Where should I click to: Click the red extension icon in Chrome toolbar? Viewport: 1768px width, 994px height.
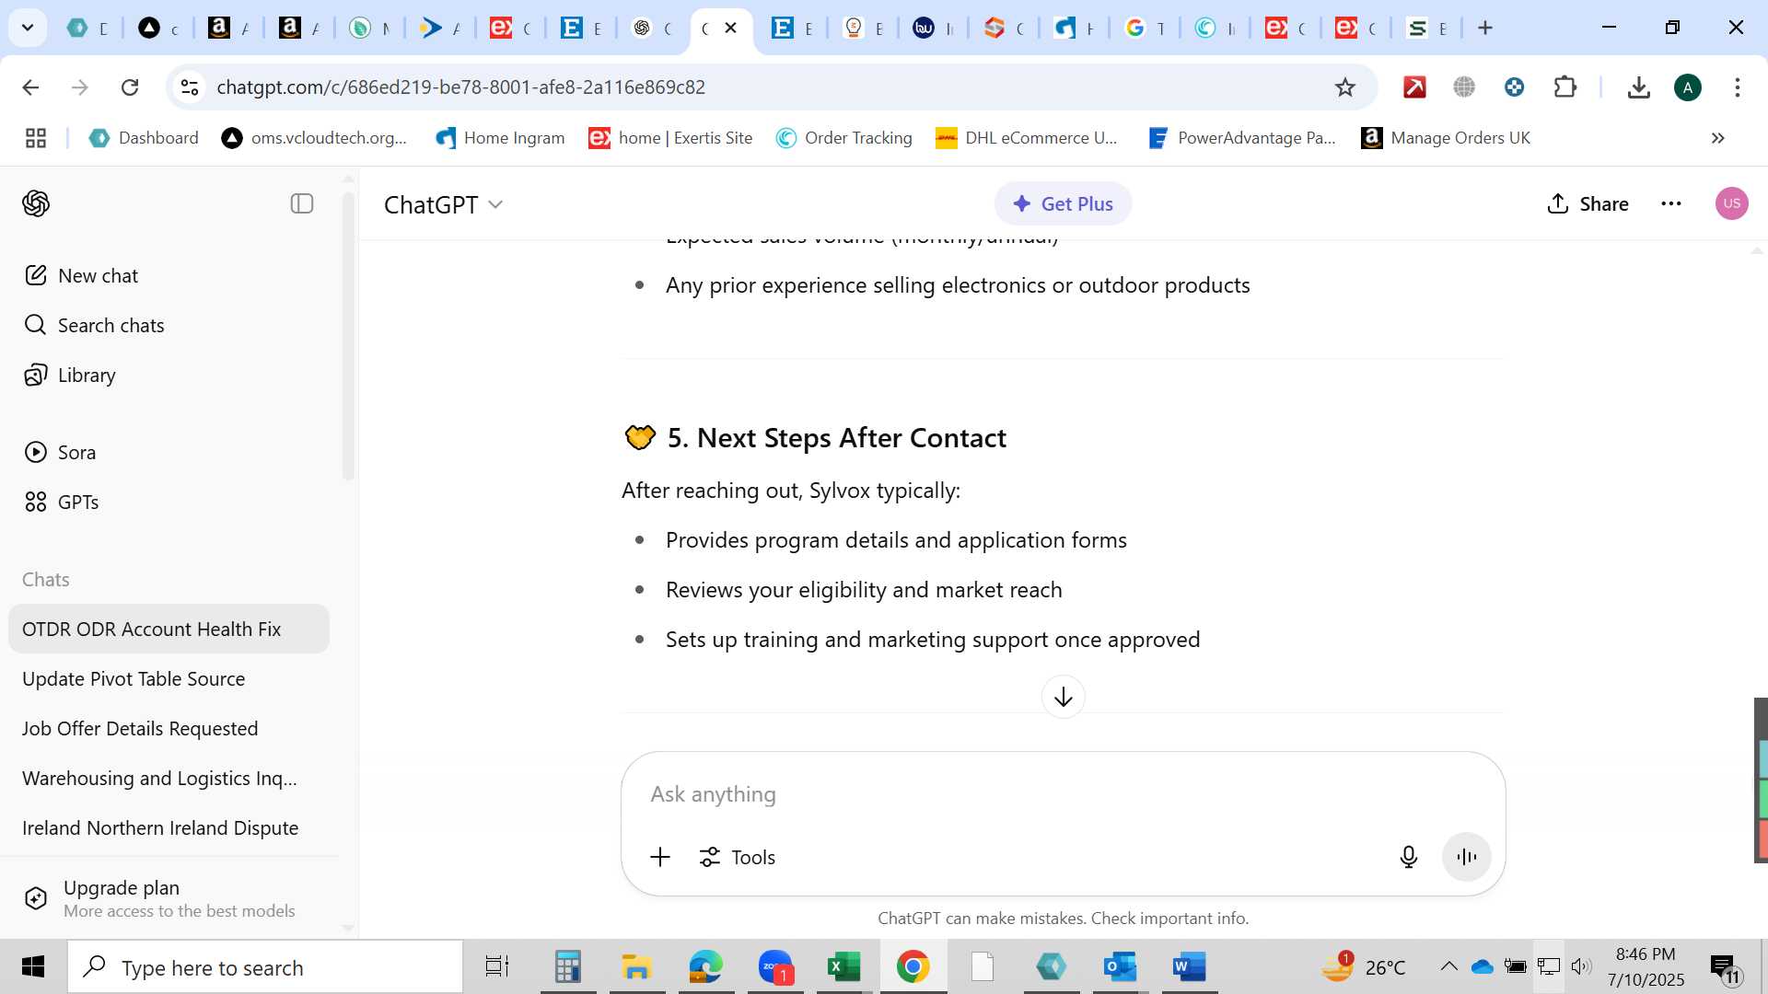coord(1414,87)
